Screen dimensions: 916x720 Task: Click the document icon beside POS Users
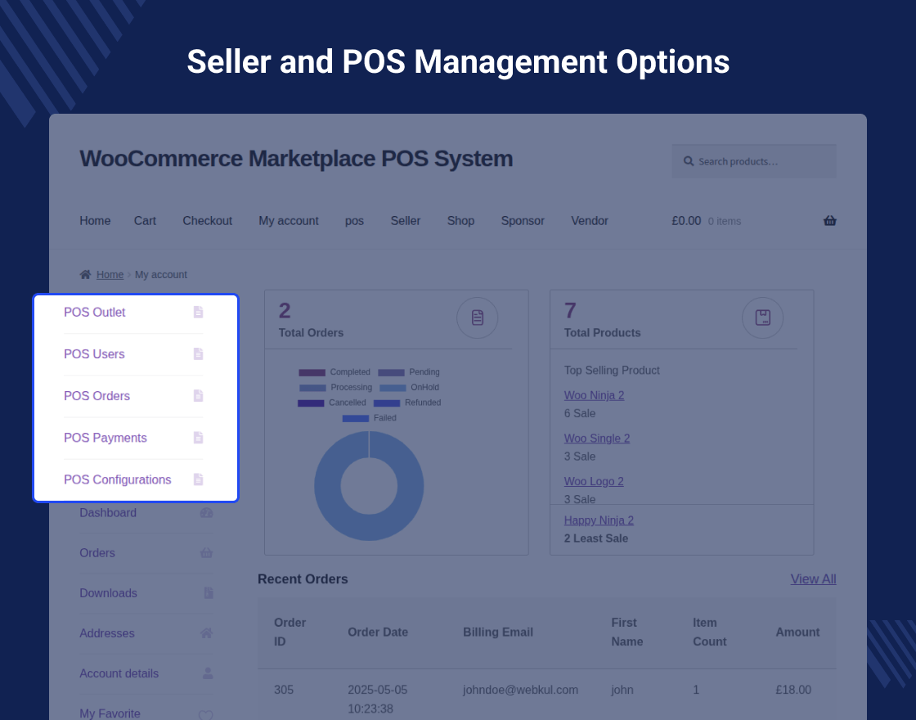click(x=199, y=354)
